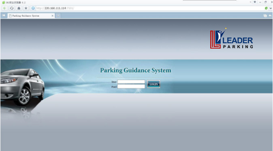Viewport: 273px width, 151px height.
Task: Toggle the sidebar icon left of the tabs
Action: point(4,15)
